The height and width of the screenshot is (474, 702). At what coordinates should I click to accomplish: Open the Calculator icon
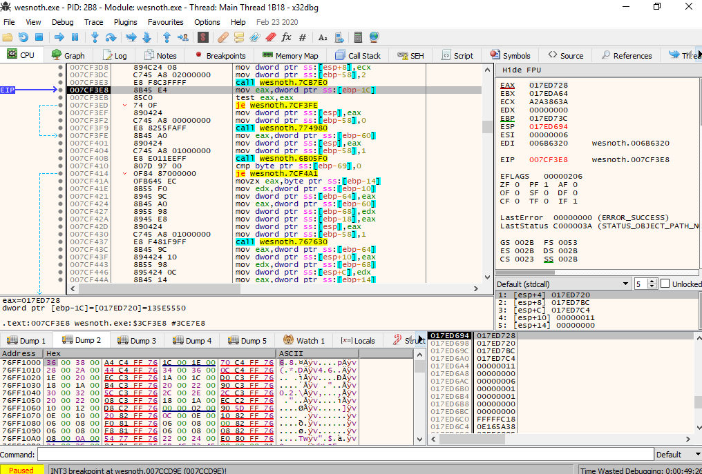tap(358, 37)
